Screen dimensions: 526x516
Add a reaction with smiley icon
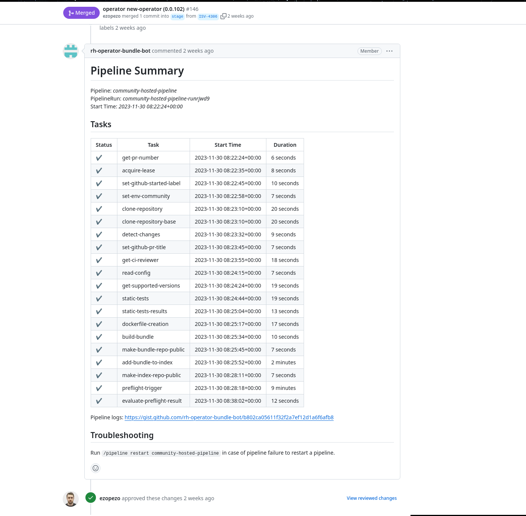tap(96, 468)
